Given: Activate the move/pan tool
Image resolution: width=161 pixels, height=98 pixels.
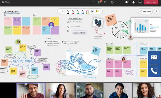Looking at the screenshot, I should coord(63,11).
